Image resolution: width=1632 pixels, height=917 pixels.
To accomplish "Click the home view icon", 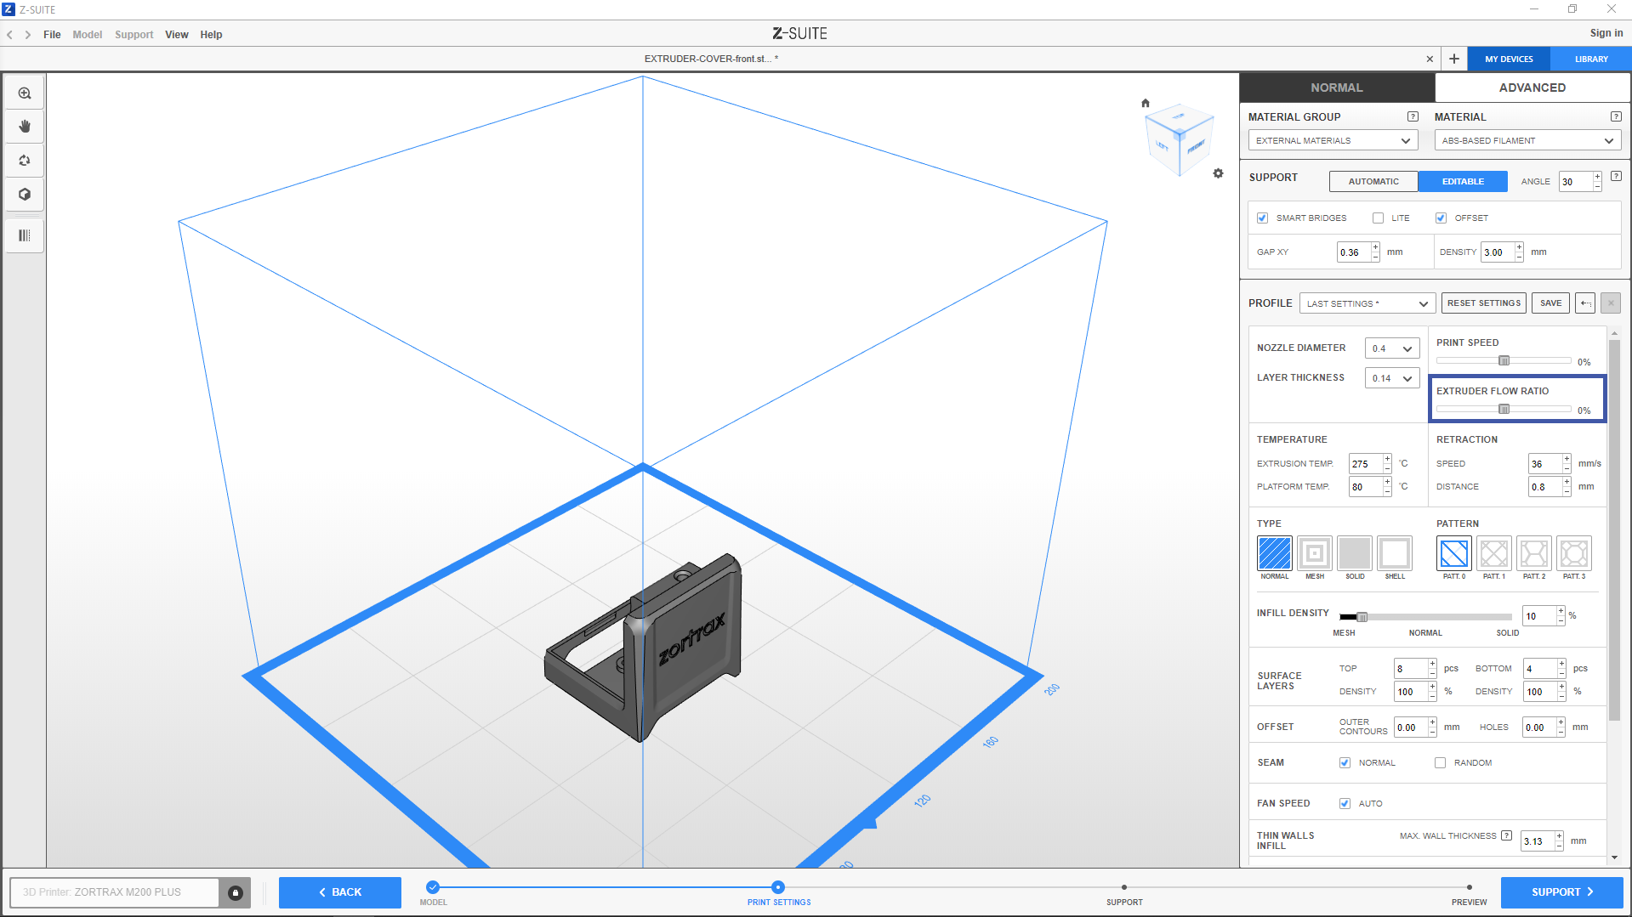I will pos(1146,103).
